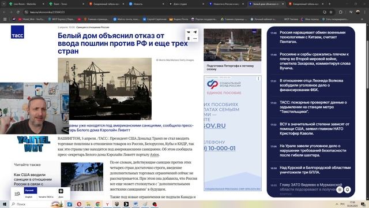Open Портал государственных услуг bookmark
Screen dimensions: 369x208
(x=204, y=19)
